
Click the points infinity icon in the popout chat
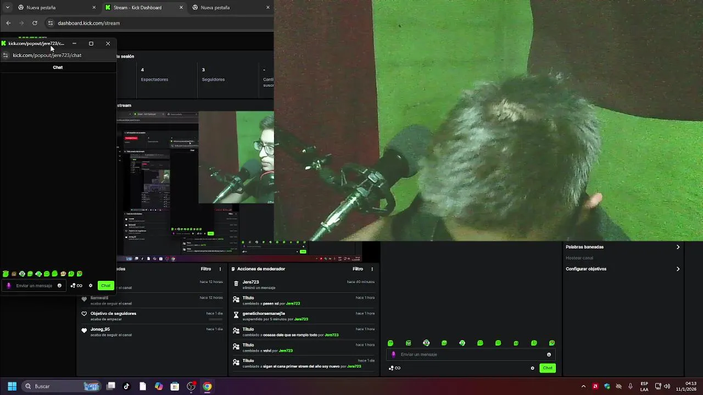[76, 285]
